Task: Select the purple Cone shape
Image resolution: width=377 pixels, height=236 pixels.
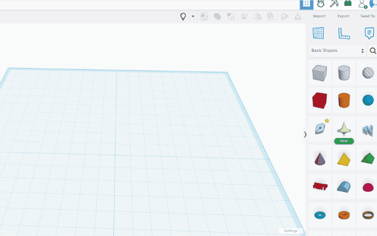Action: [319, 158]
